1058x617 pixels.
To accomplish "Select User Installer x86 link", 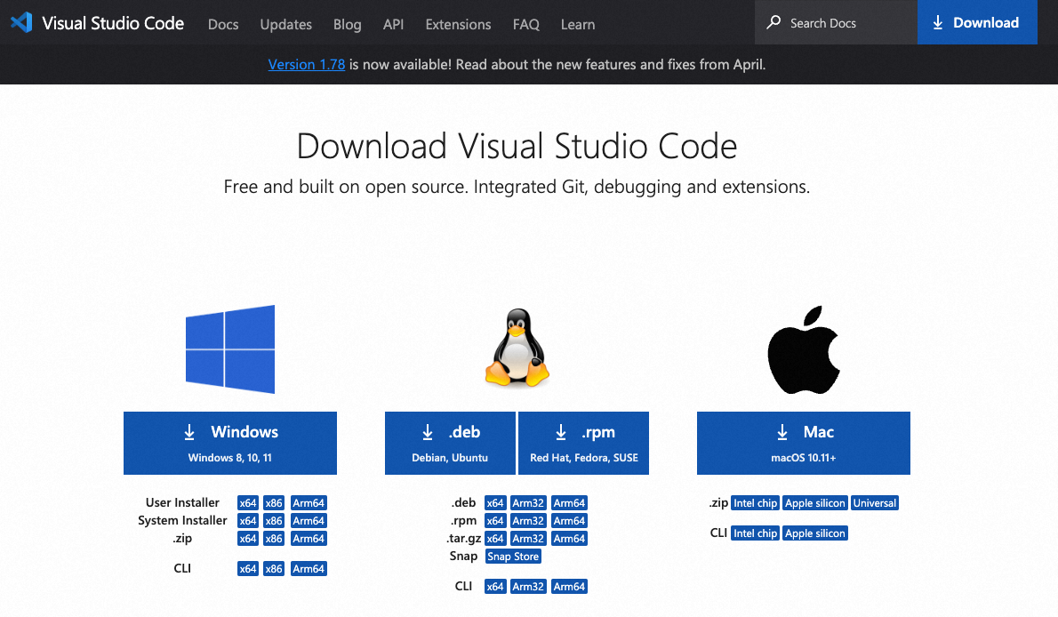I will click(x=273, y=503).
